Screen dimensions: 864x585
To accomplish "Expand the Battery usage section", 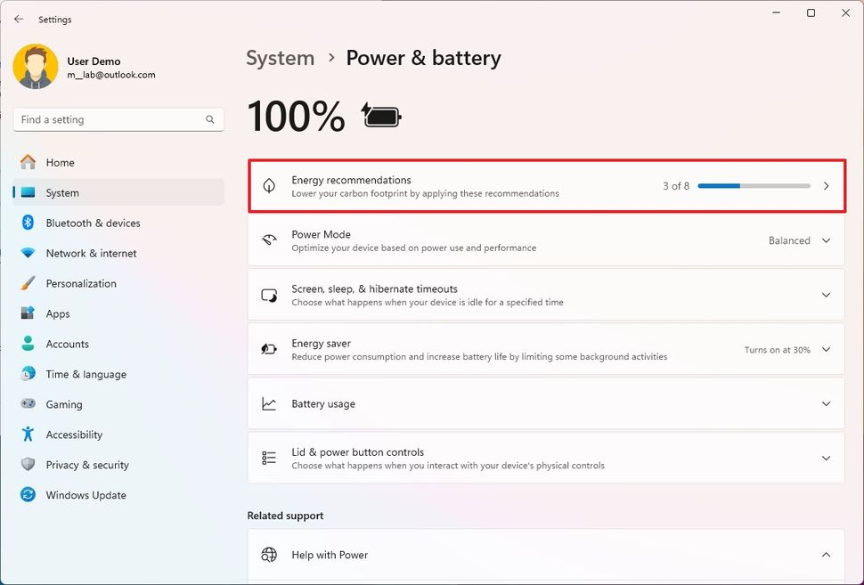I will 826,403.
